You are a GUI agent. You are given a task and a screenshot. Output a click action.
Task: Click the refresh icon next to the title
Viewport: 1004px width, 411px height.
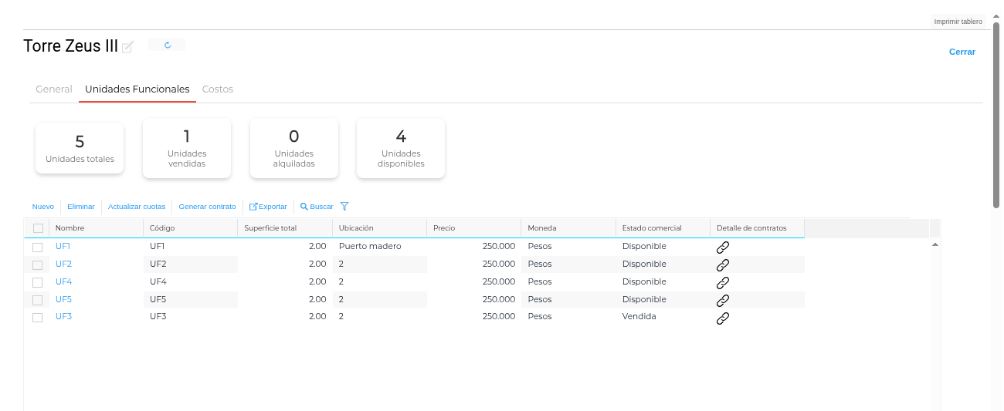click(167, 45)
